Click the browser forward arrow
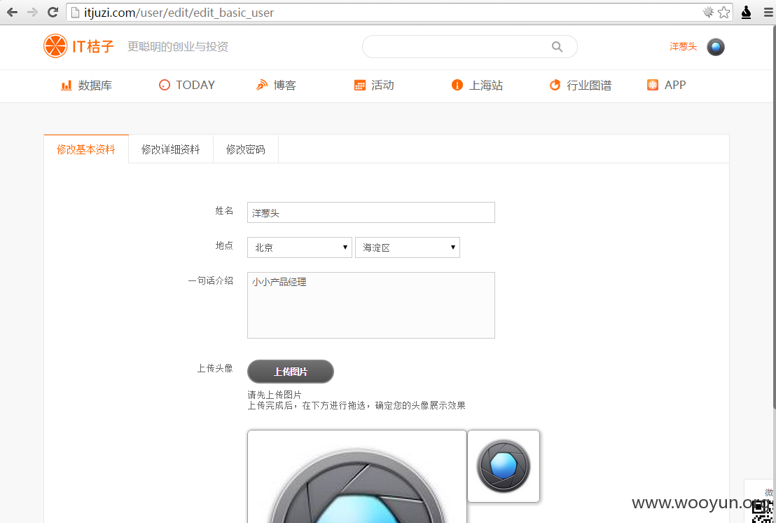Viewport: 776px width, 523px height. pyautogui.click(x=33, y=13)
